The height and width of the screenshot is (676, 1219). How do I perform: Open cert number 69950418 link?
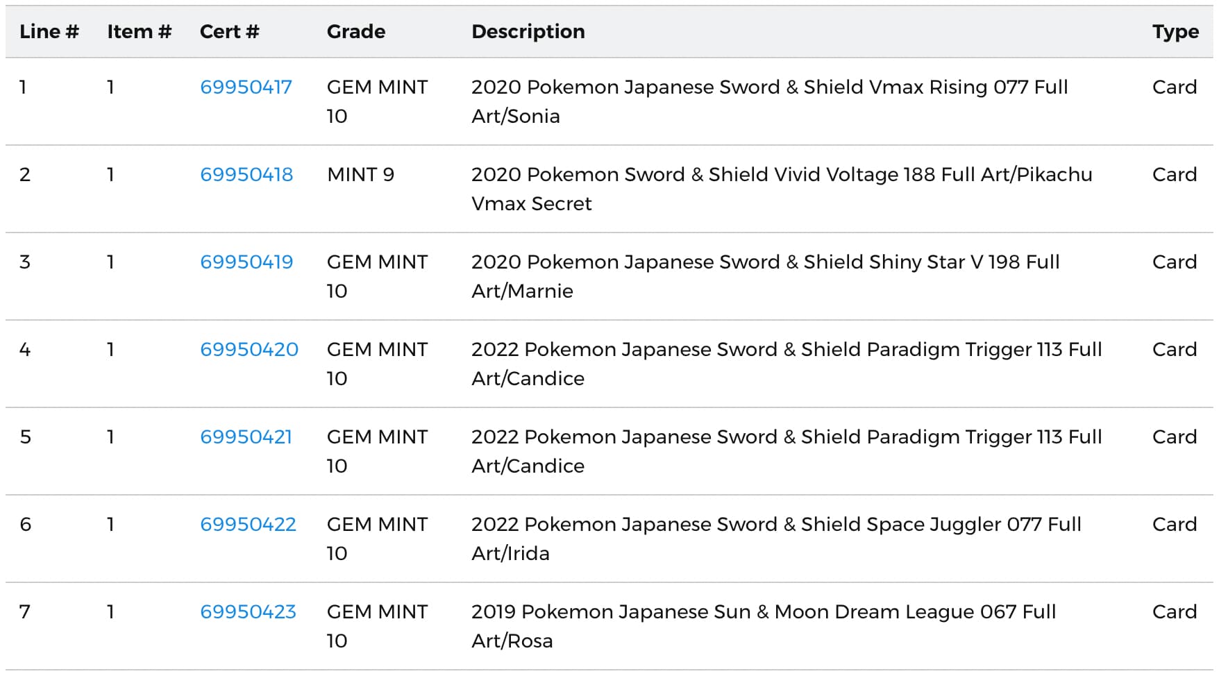[246, 175]
